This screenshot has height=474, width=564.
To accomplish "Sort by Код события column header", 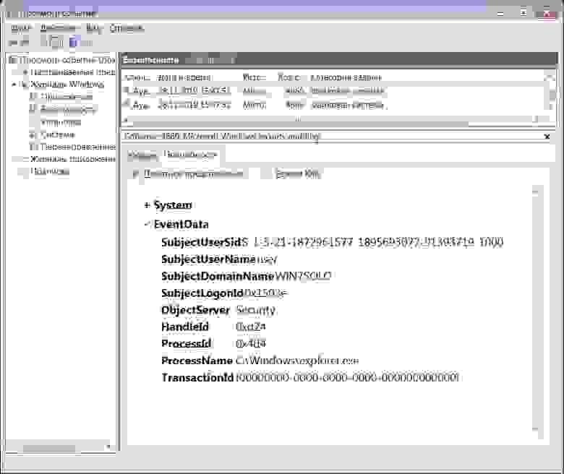I will [x=289, y=77].
